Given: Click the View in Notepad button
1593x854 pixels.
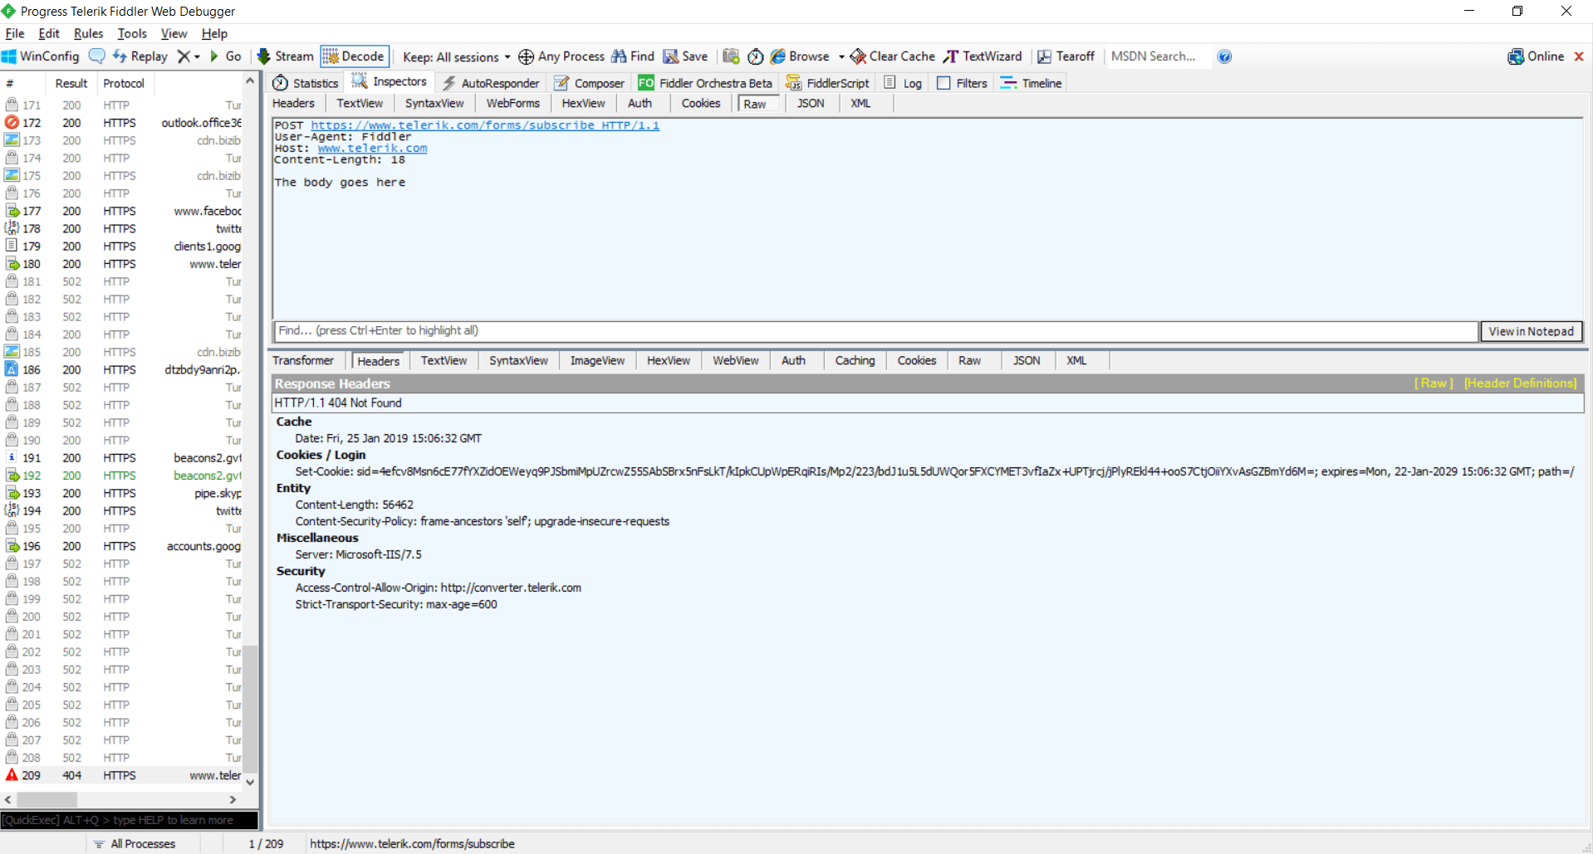Looking at the screenshot, I should coord(1531,331).
